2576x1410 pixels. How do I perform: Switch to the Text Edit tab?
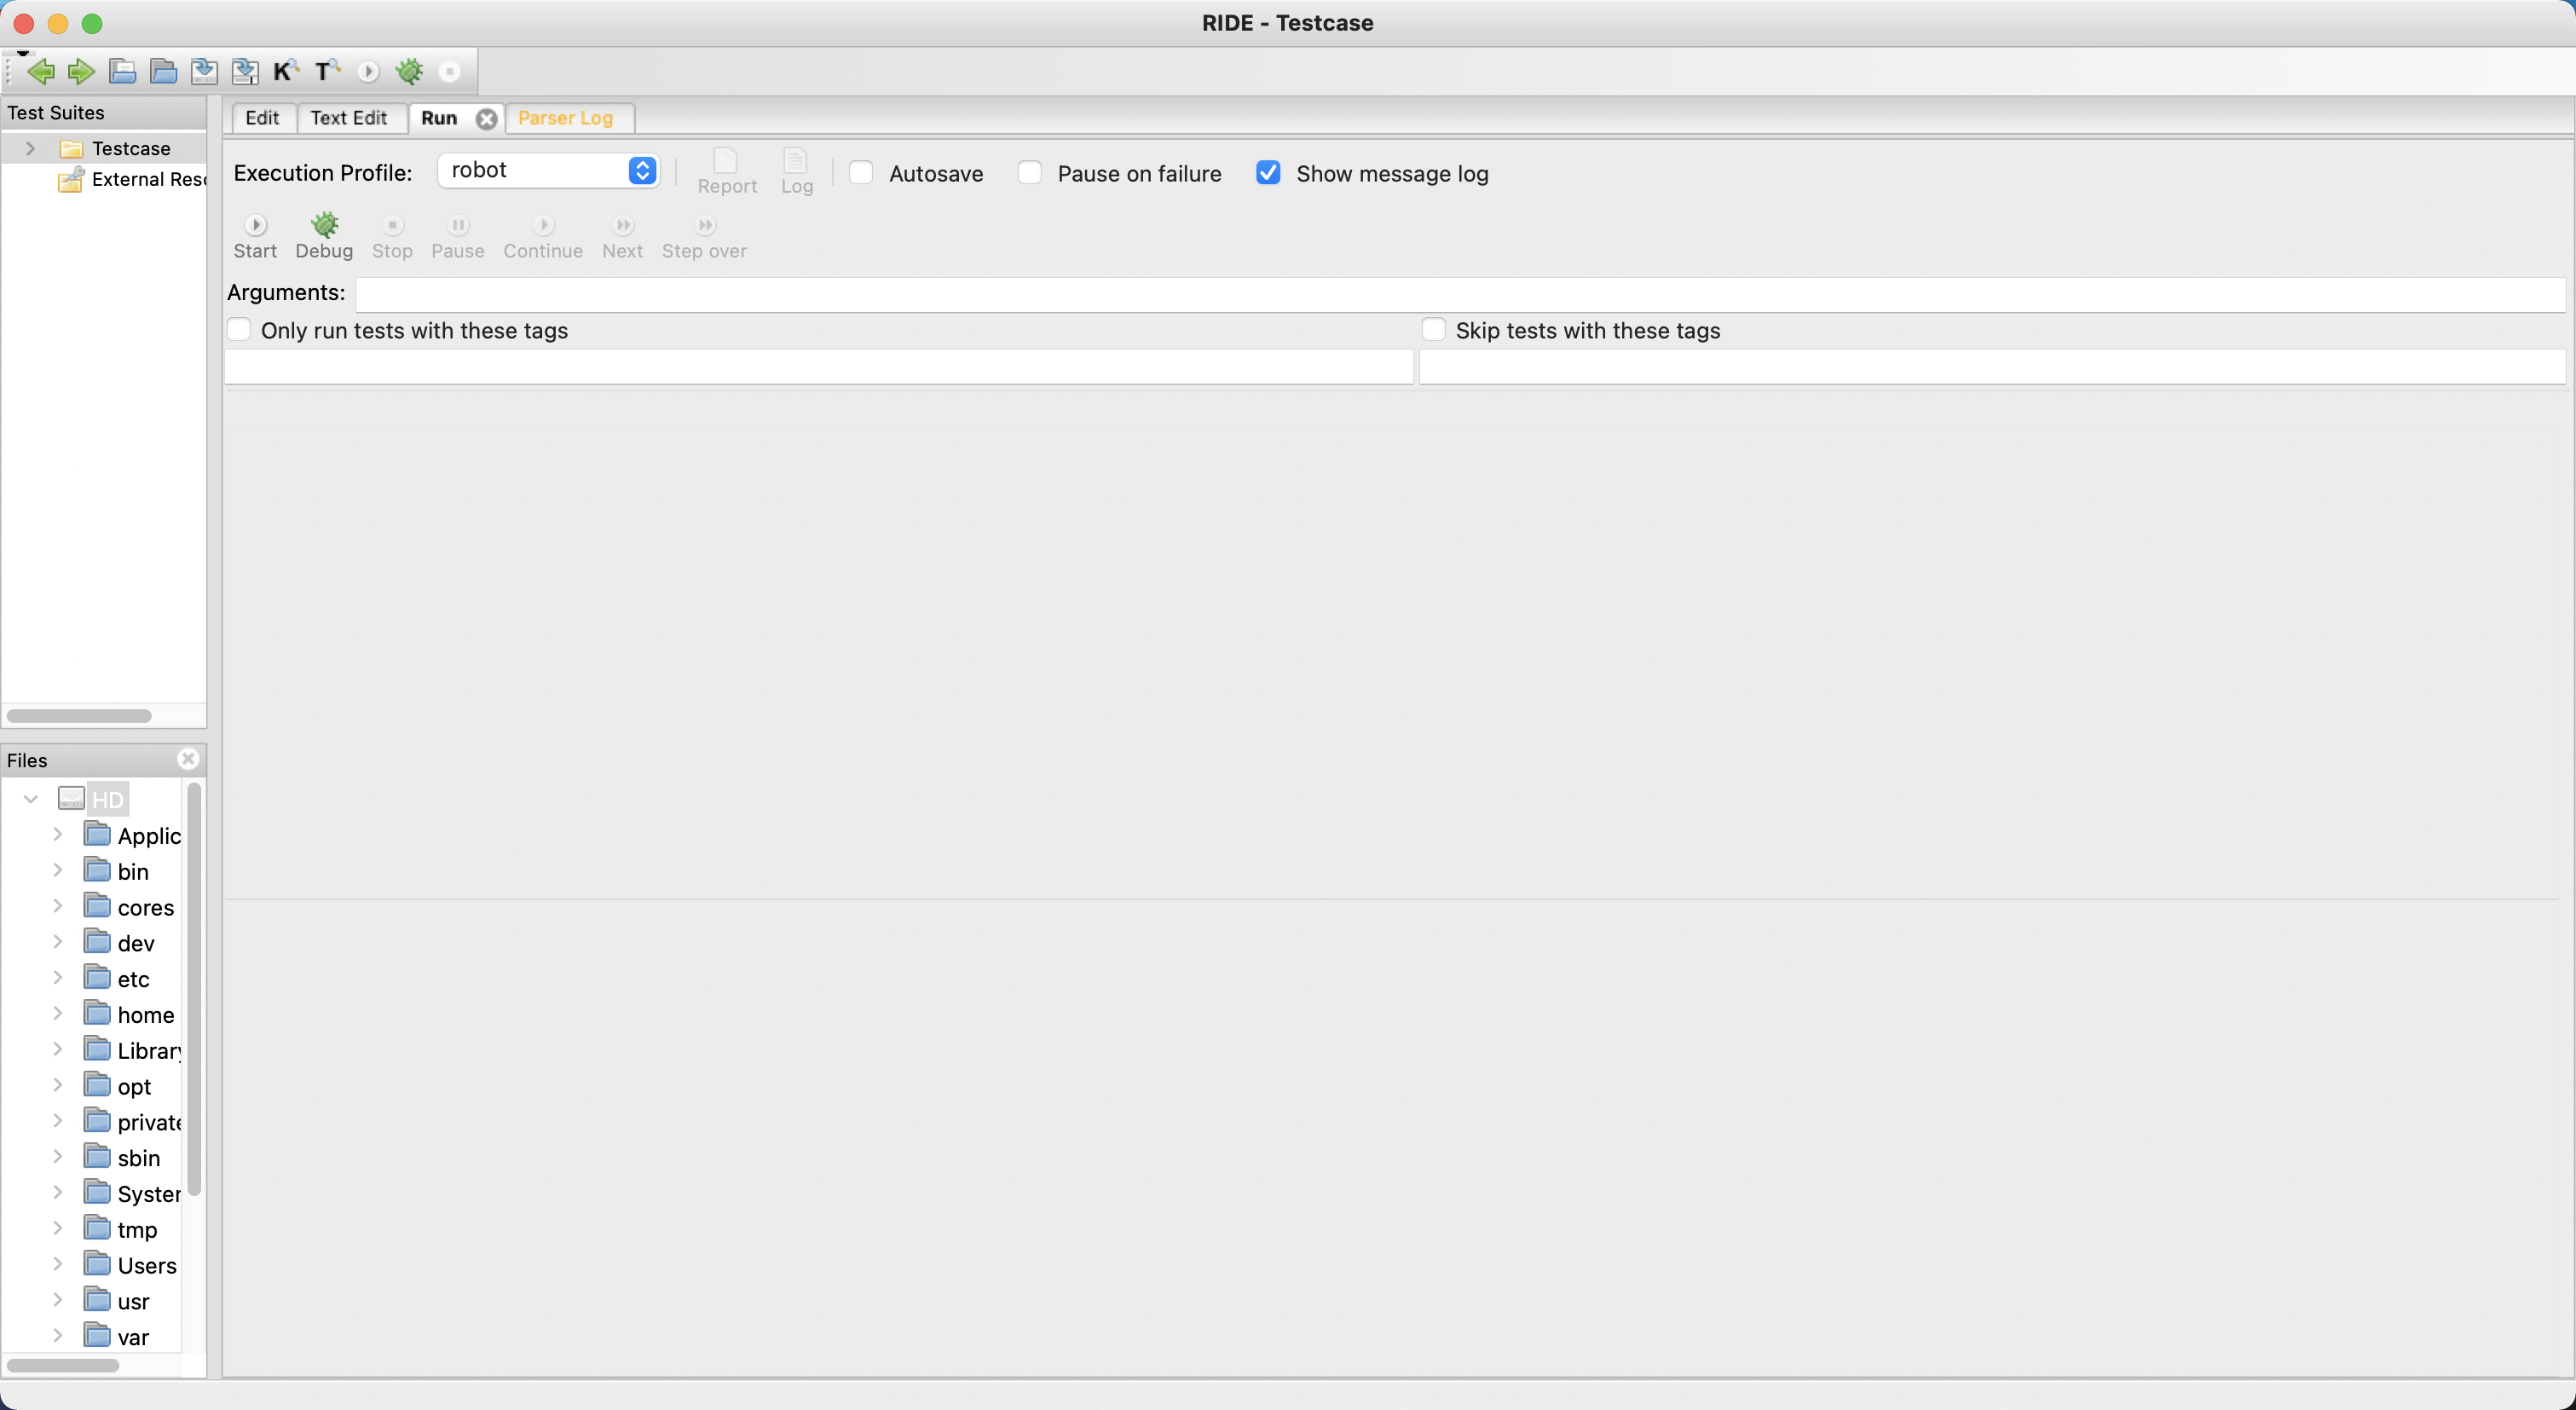coord(348,118)
